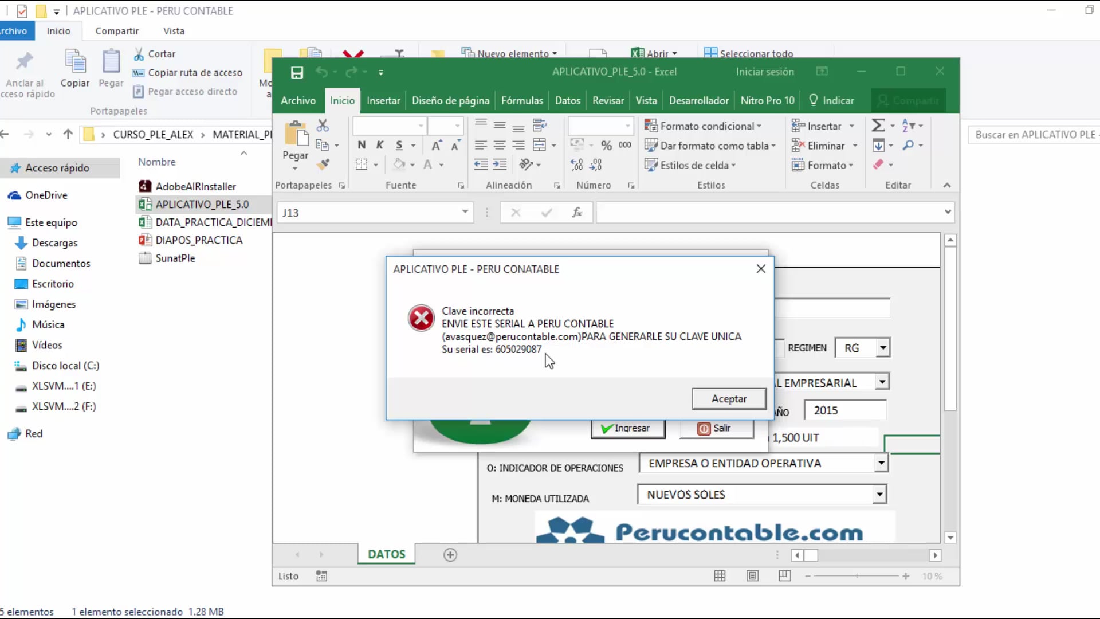Screen dimensions: 1100x619
Task: Expand the REGIMEN RG dropdown
Action: tap(883, 348)
